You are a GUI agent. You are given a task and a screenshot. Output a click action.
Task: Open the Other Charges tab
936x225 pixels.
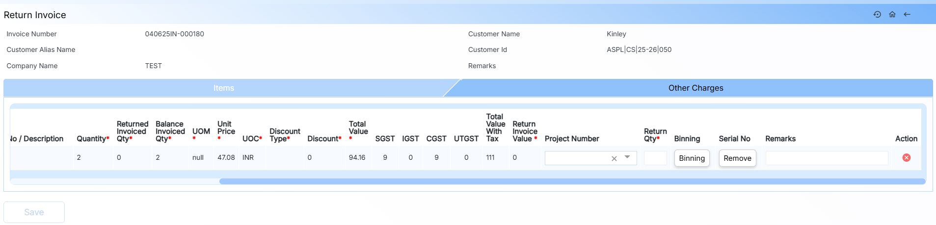tap(695, 88)
